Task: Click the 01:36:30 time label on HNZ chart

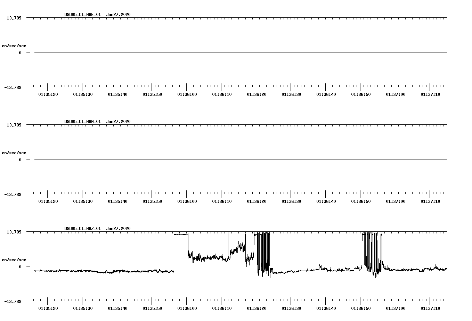Action: (291, 308)
